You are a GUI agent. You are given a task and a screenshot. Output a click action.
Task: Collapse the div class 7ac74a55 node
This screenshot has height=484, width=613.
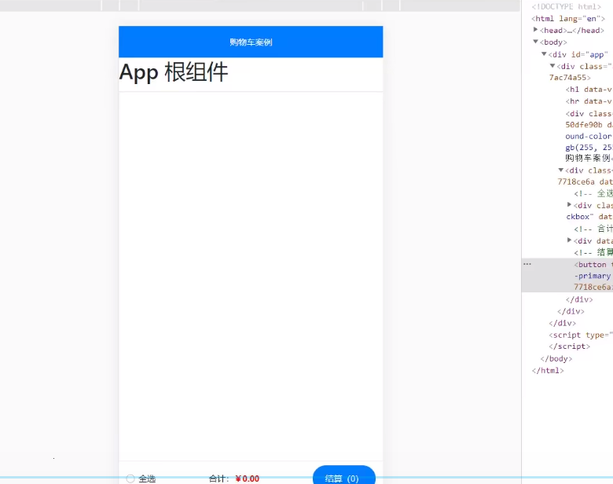pos(552,66)
